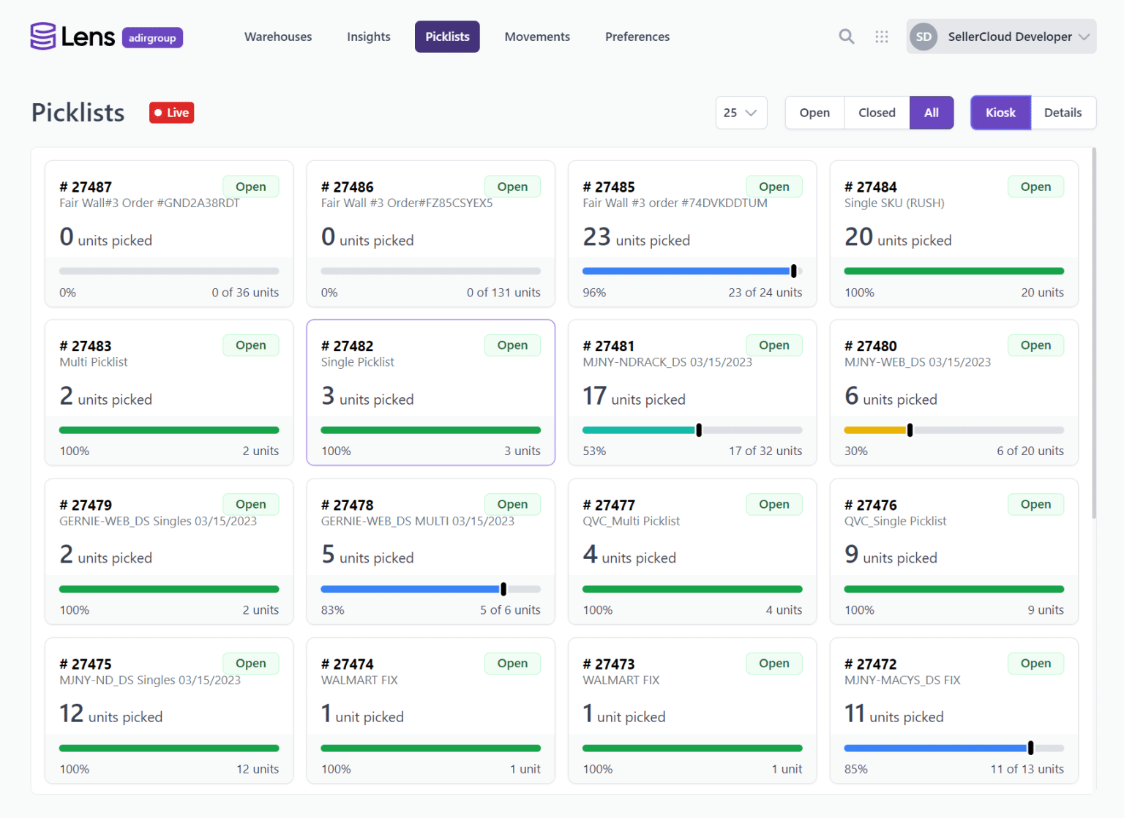
Task: Open the page size dropdown showing 25
Action: click(741, 113)
